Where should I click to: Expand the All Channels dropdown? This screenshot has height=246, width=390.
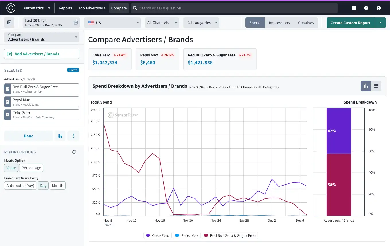tap(162, 23)
